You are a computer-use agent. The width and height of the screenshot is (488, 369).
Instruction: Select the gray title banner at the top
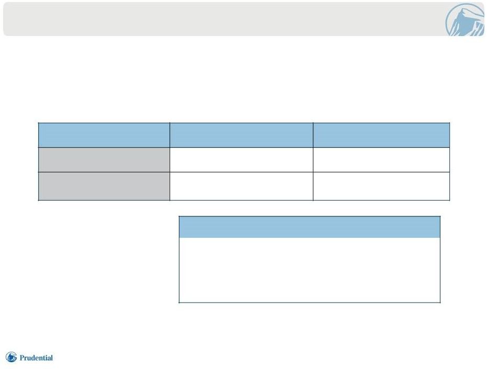[244, 19]
